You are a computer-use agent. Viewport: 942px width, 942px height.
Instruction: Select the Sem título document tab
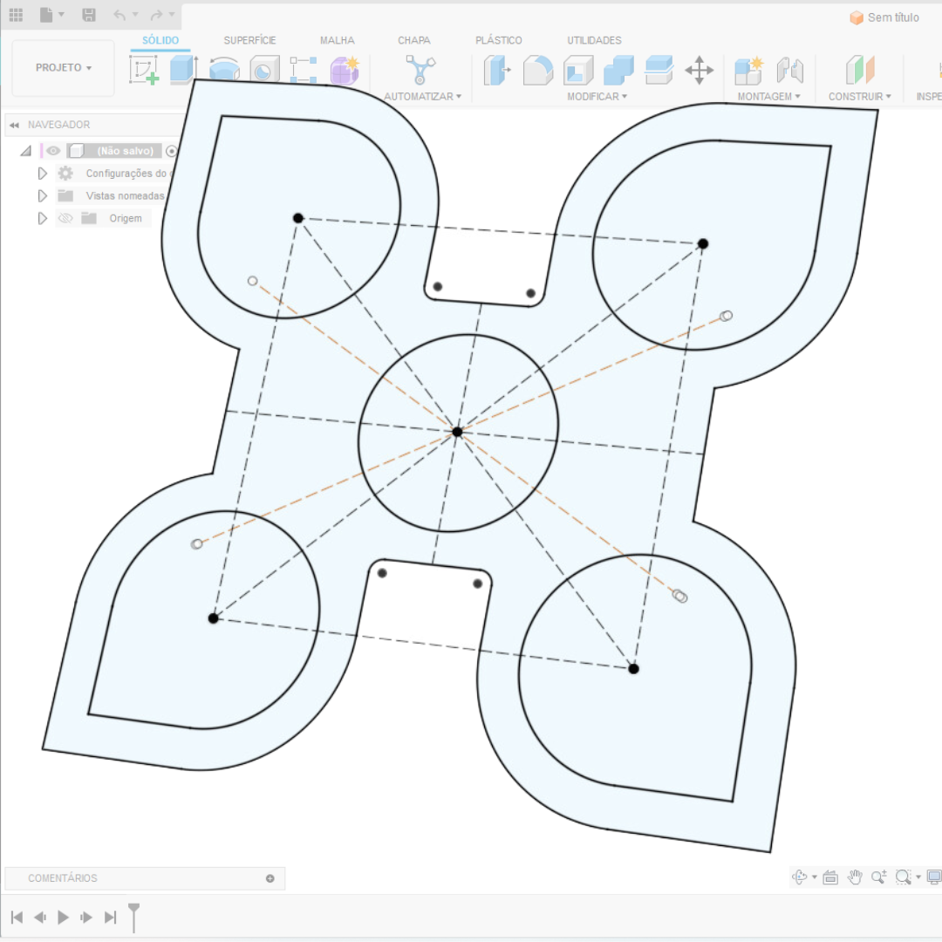(884, 17)
